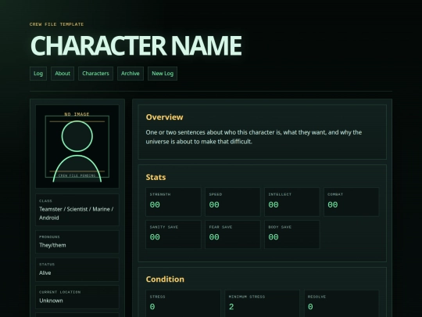
Task: Click the Class value Teamster / Scientist text
Action: coord(76,213)
